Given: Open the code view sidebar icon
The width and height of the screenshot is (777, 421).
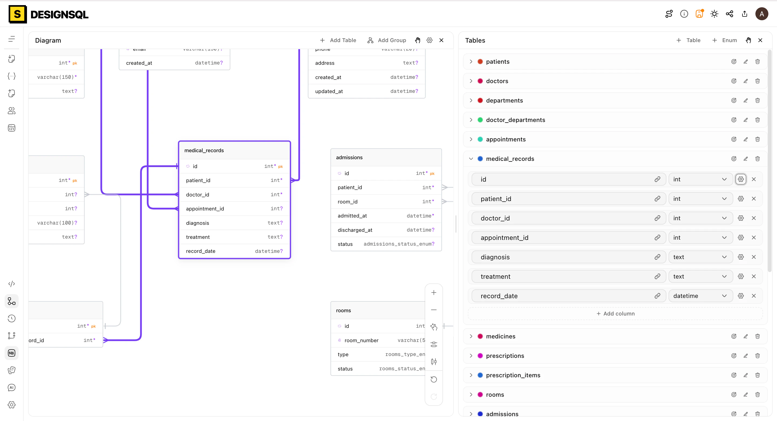Looking at the screenshot, I should 11,284.
